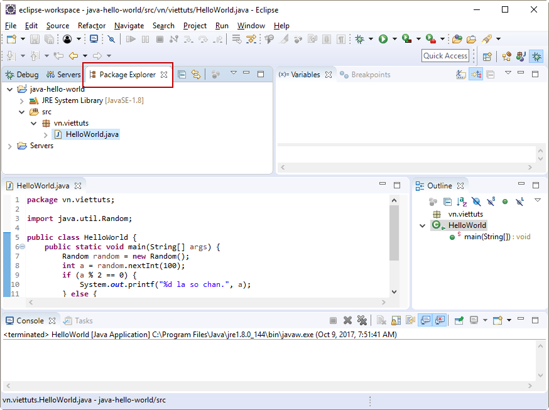Screen dimensions: 549x410
Task: Click the Terminate icon in Console
Action: pyautogui.click(x=333, y=320)
